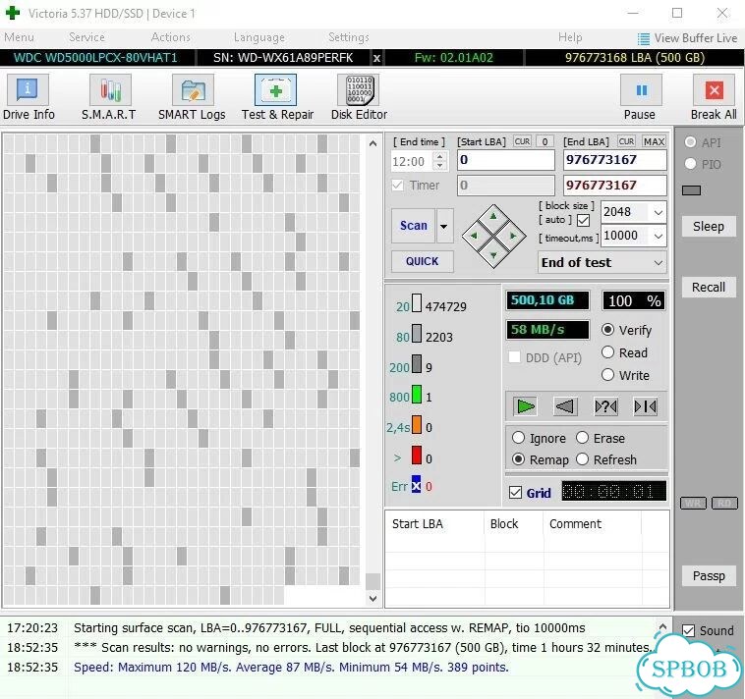The image size is (745, 699).
Task: Select the Write radio button
Action: [x=607, y=375]
